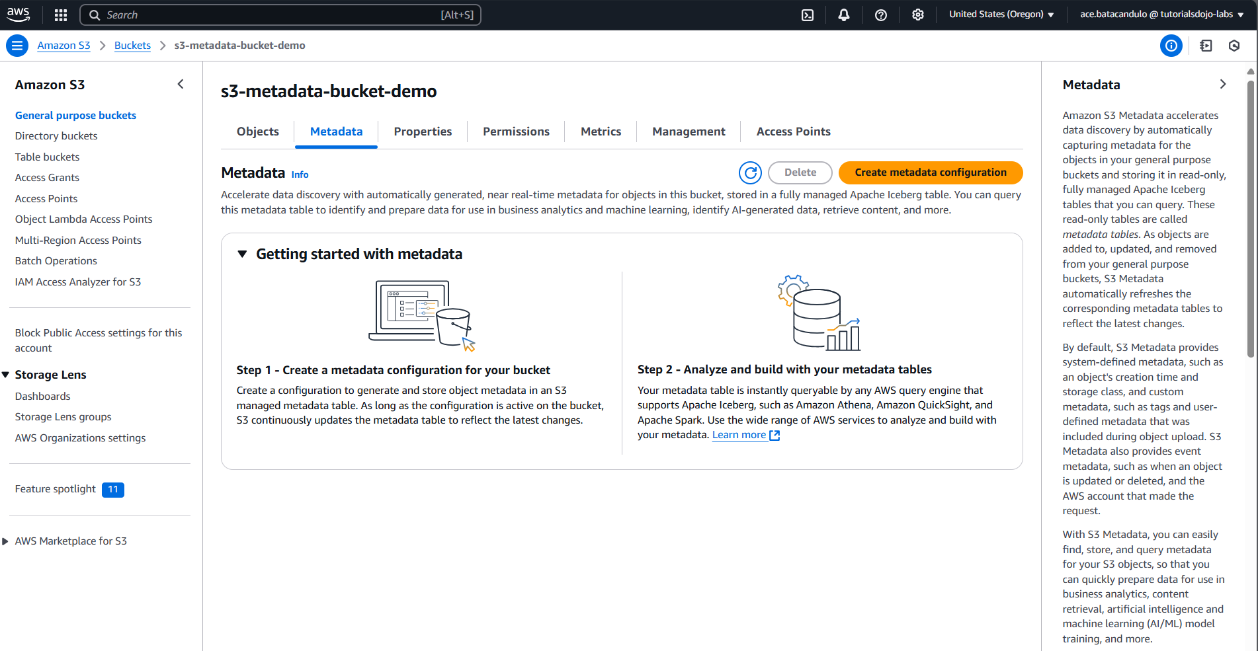Open AWS Organizations settings
This screenshot has height=651, width=1258.
pos(80,438)
